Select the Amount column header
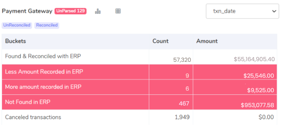The height and width of the screenshot is (125, 285). coord(207,41)
